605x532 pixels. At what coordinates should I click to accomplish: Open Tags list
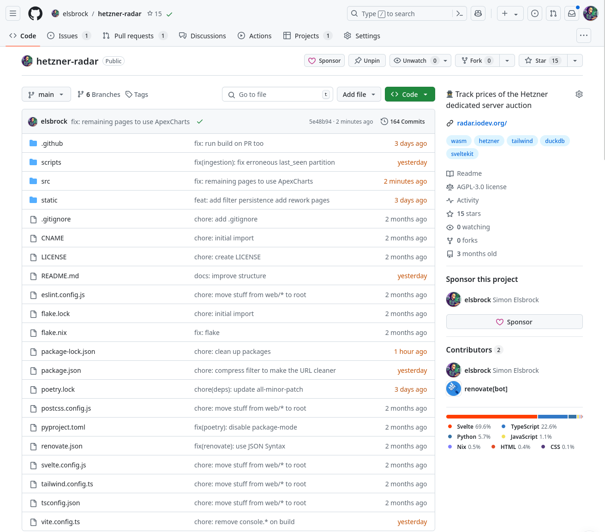137,94
